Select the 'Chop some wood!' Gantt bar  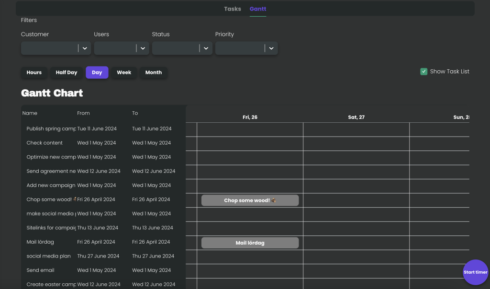point(250,200)
